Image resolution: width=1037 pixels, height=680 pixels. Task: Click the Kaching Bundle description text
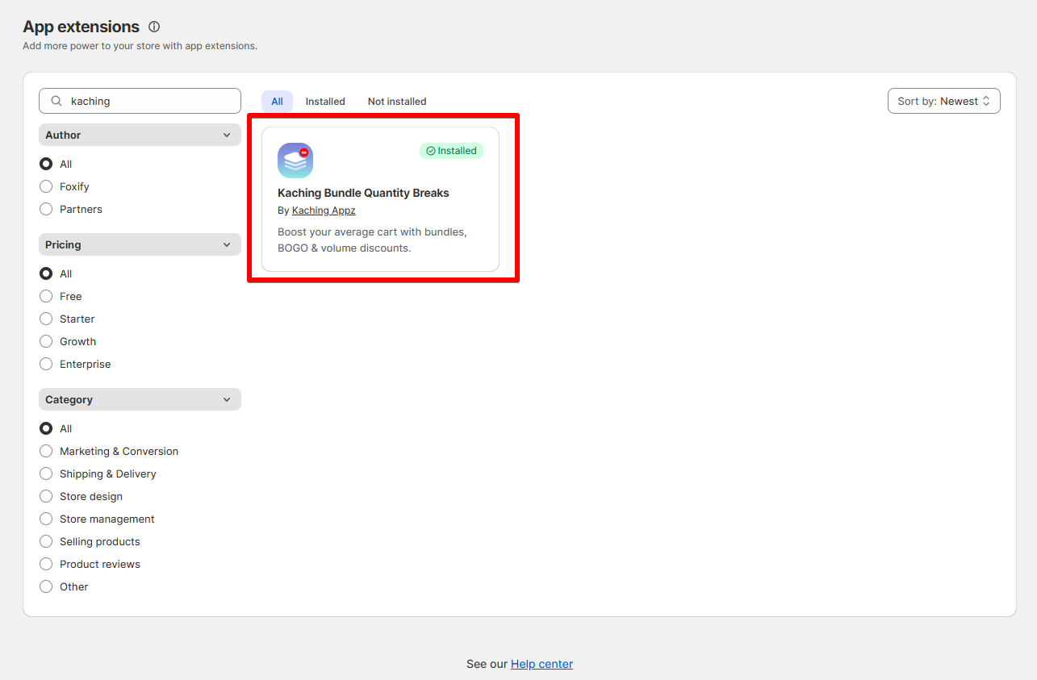[x=372, y=240]
